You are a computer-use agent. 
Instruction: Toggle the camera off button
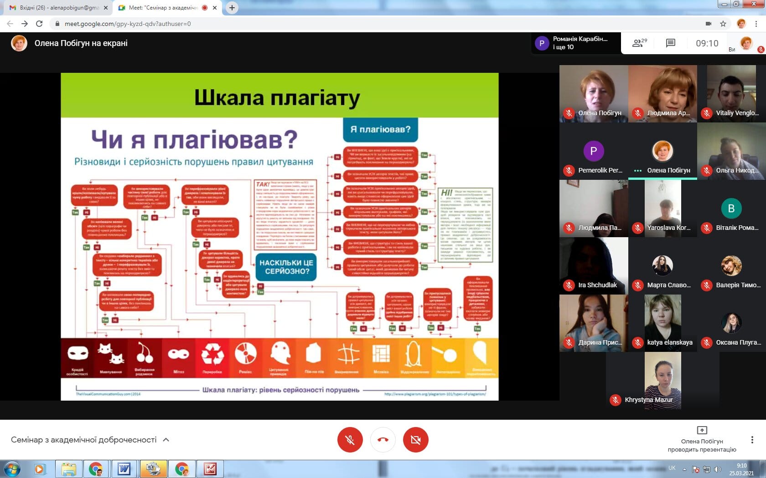point(415,440)
